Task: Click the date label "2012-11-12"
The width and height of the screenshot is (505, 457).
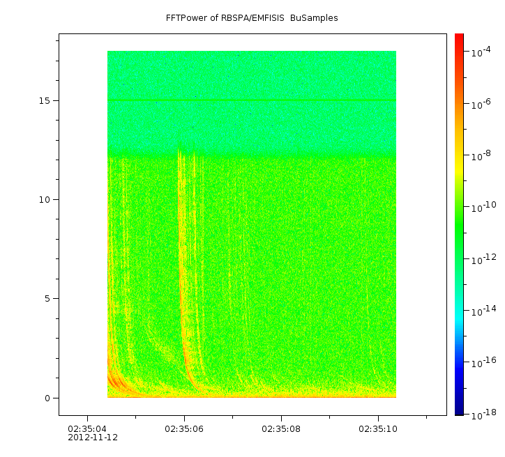Action: pos(93,437)
